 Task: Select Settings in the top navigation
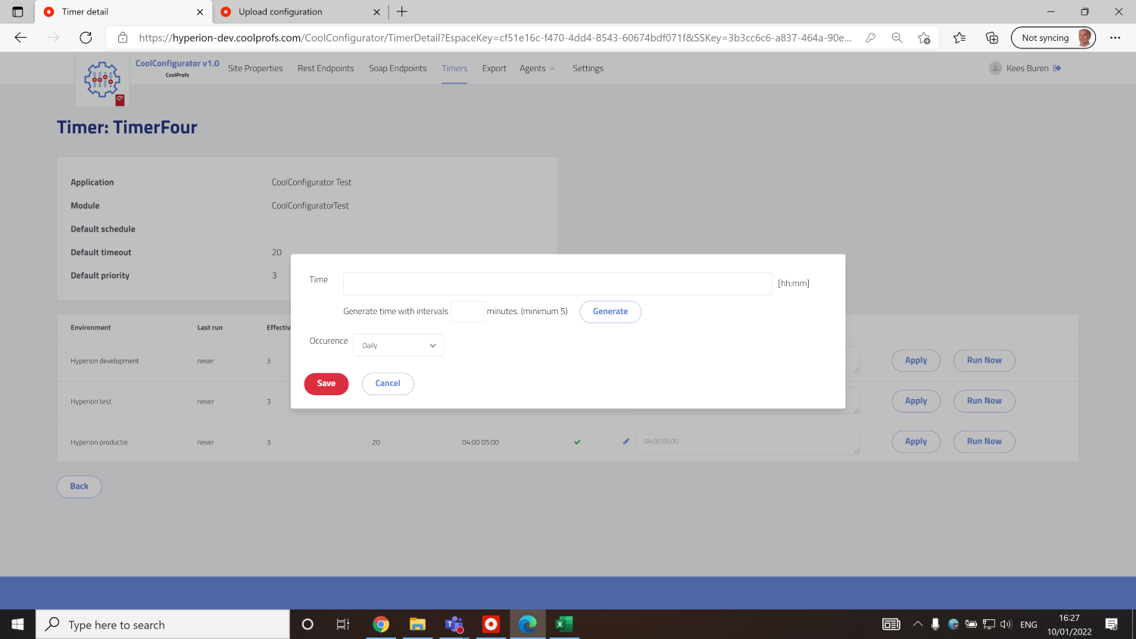tap(588, 68)
